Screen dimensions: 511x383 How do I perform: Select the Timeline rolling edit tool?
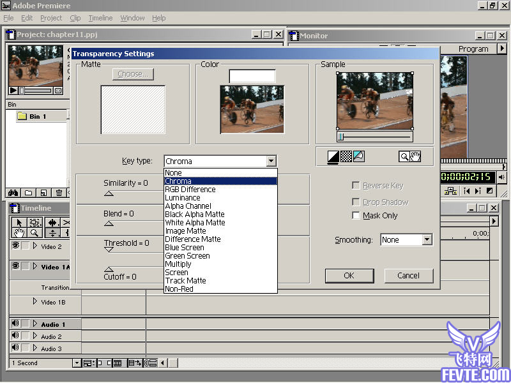[x=52, y=222]
